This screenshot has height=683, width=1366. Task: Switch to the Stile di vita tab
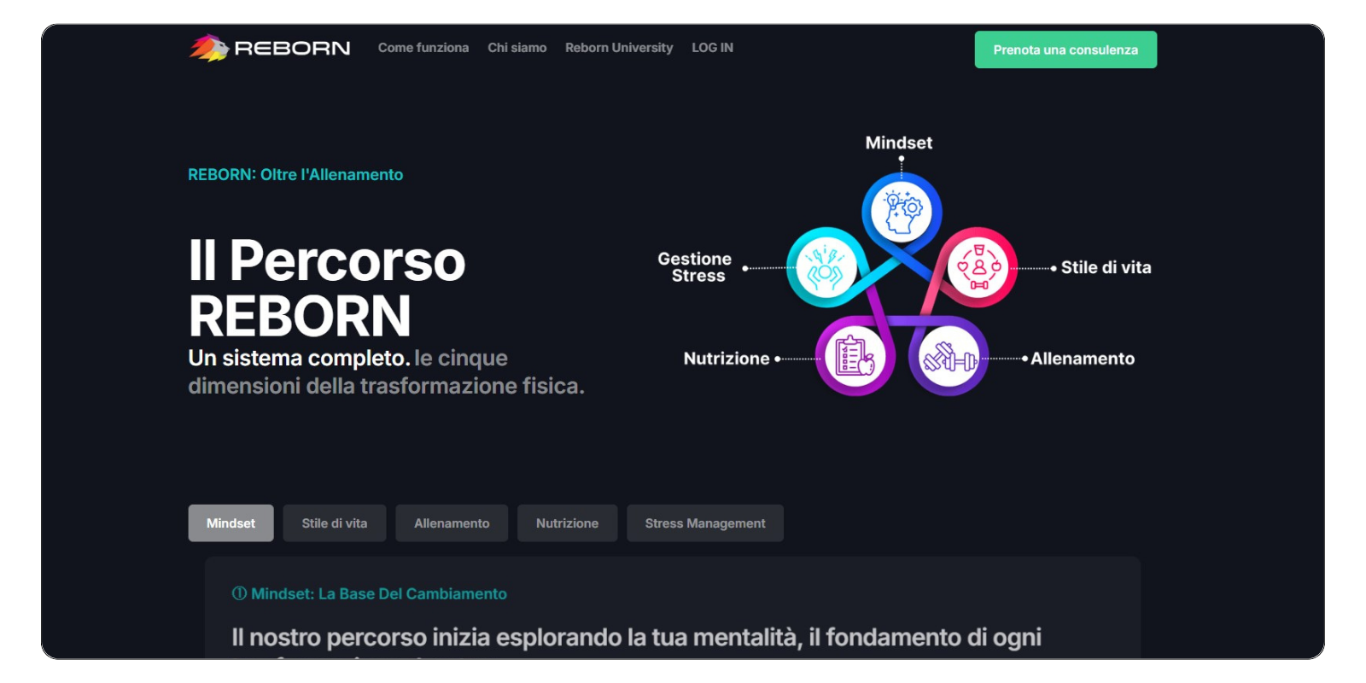coord(335,523)
